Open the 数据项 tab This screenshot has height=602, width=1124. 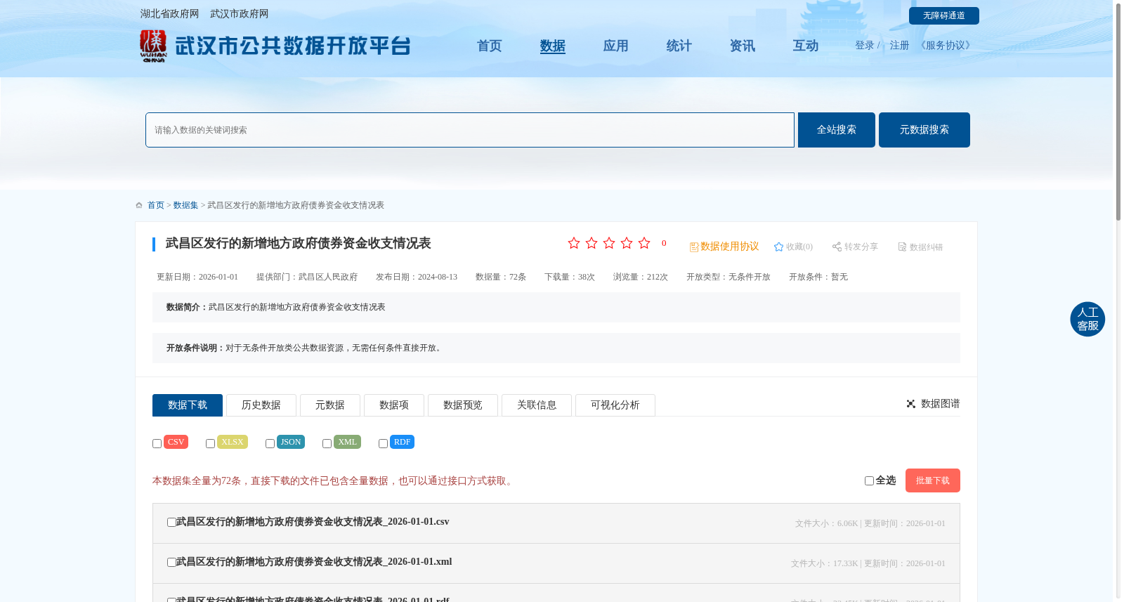tap(394, 405)
